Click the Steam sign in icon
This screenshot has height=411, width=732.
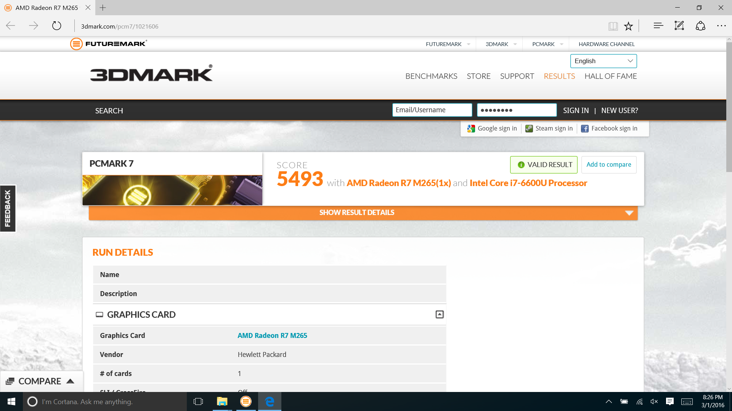[529, 129]
